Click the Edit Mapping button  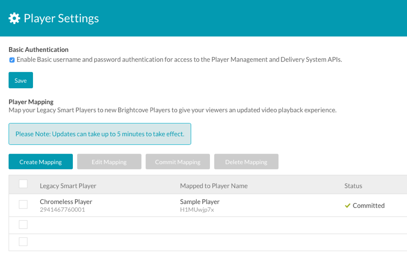click(109, 161)
